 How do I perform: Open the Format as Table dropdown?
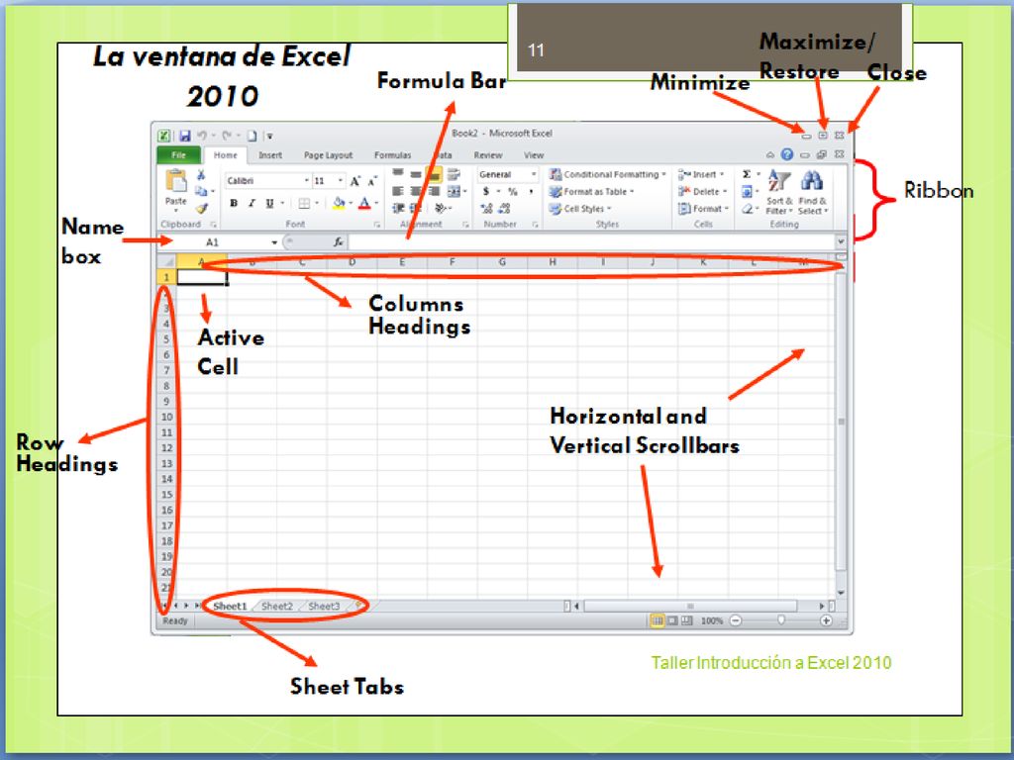[591, 191]
